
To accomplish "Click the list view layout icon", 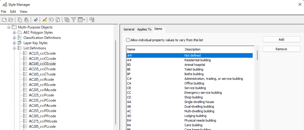I will click(80, 20).
